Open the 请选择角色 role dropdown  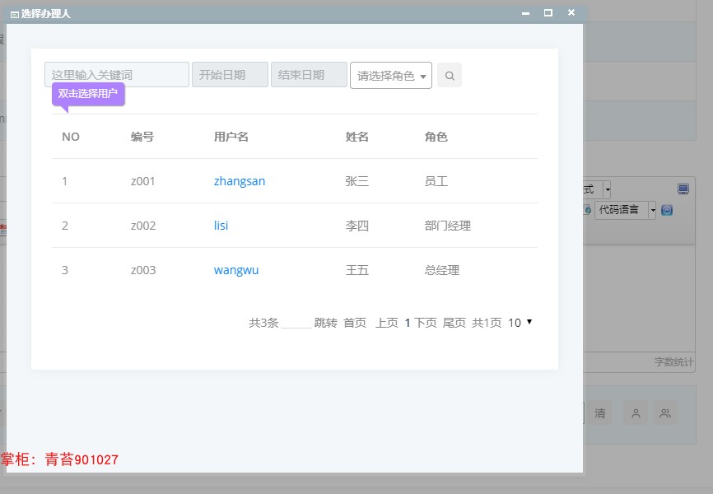point(390,74)
